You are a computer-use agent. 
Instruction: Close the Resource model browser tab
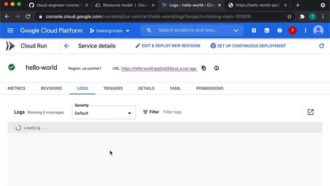pyautogui.click(x=153, y=5)
